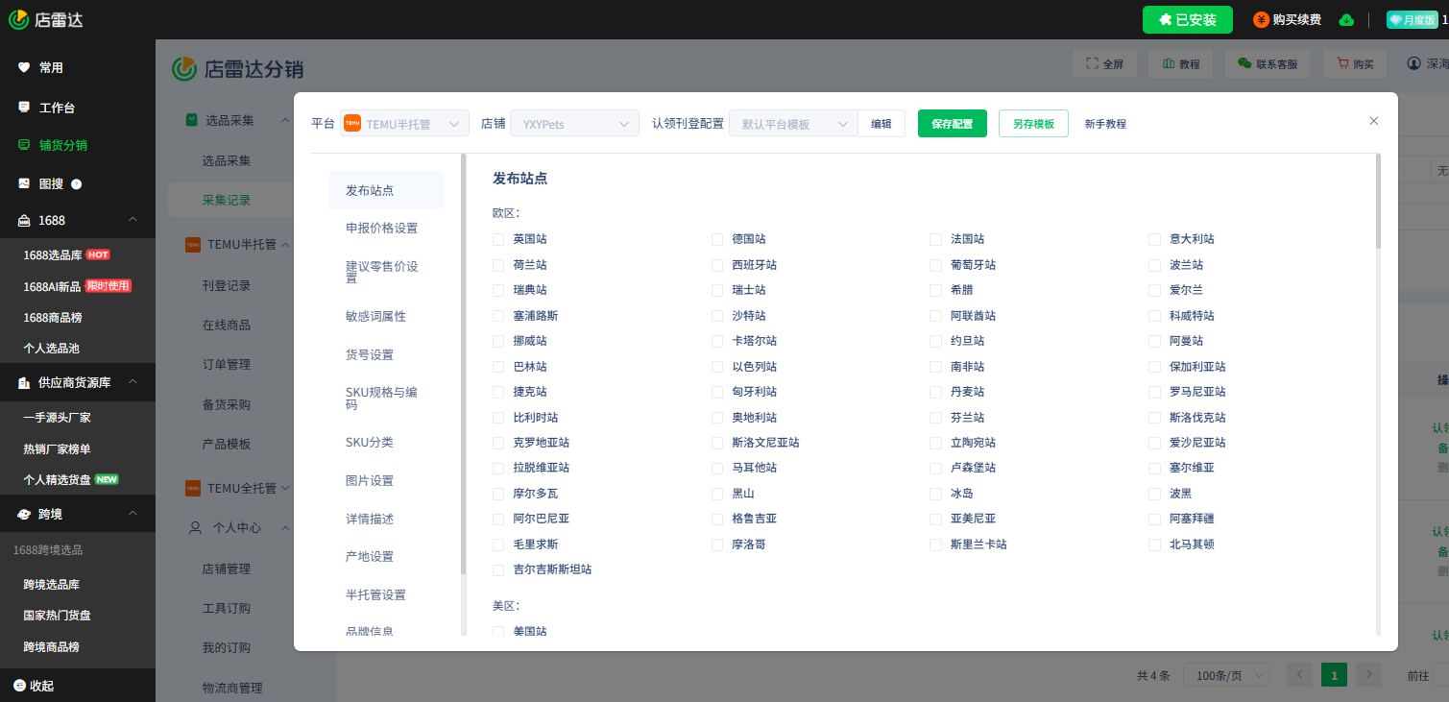
Task: Click the 购买 cart button
Action: 1355,64
